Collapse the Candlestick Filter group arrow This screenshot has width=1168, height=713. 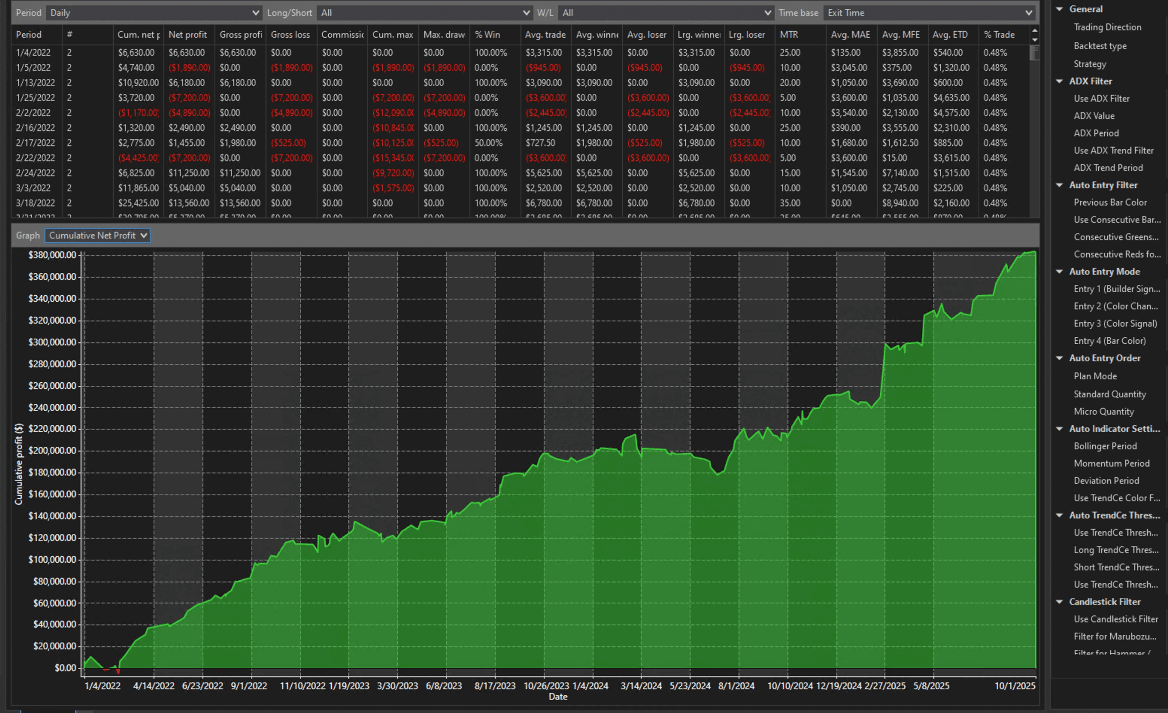(x=1060, y=602)
